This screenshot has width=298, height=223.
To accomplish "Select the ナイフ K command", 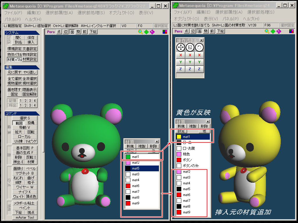I will 25,192.
